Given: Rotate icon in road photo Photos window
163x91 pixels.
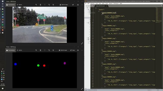Looking at the screenshot, I should click(49, 5).
